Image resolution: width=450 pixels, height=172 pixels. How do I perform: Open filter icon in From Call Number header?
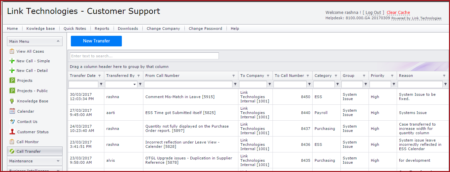(x=233, y=76)
